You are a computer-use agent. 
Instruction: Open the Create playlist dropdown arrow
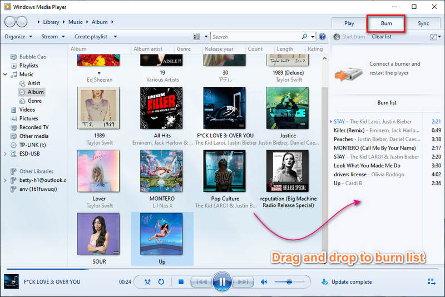(x=115, y=37)
